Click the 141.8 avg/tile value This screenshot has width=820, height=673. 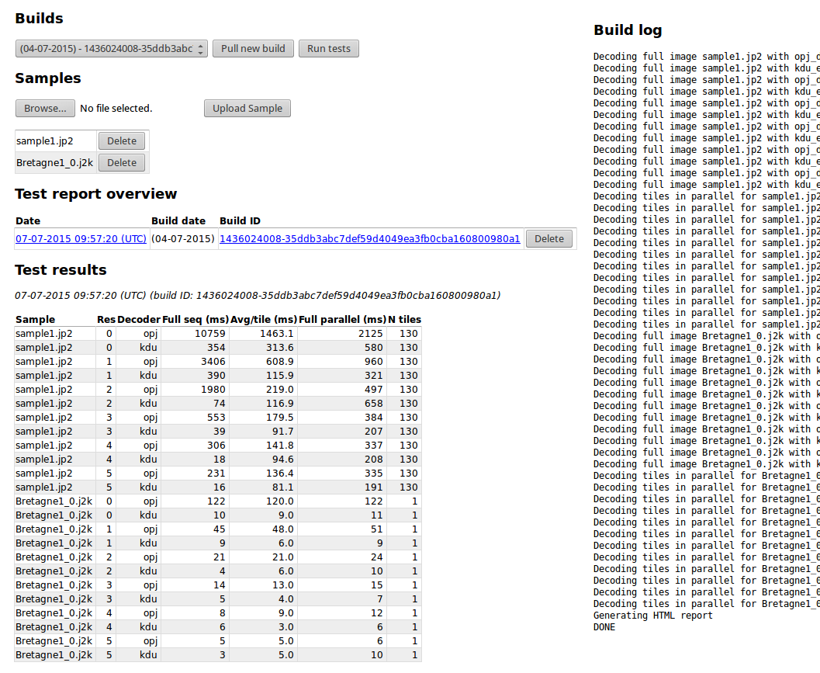pyautogui.click(x=280, y=446)
